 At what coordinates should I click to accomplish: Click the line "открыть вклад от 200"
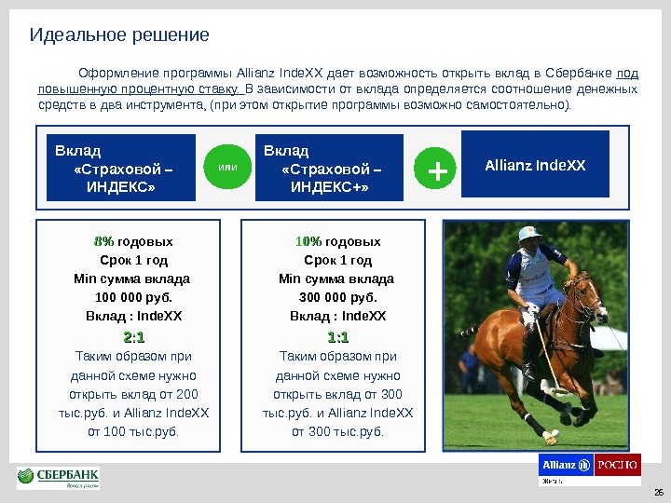(x=133, y=394)
